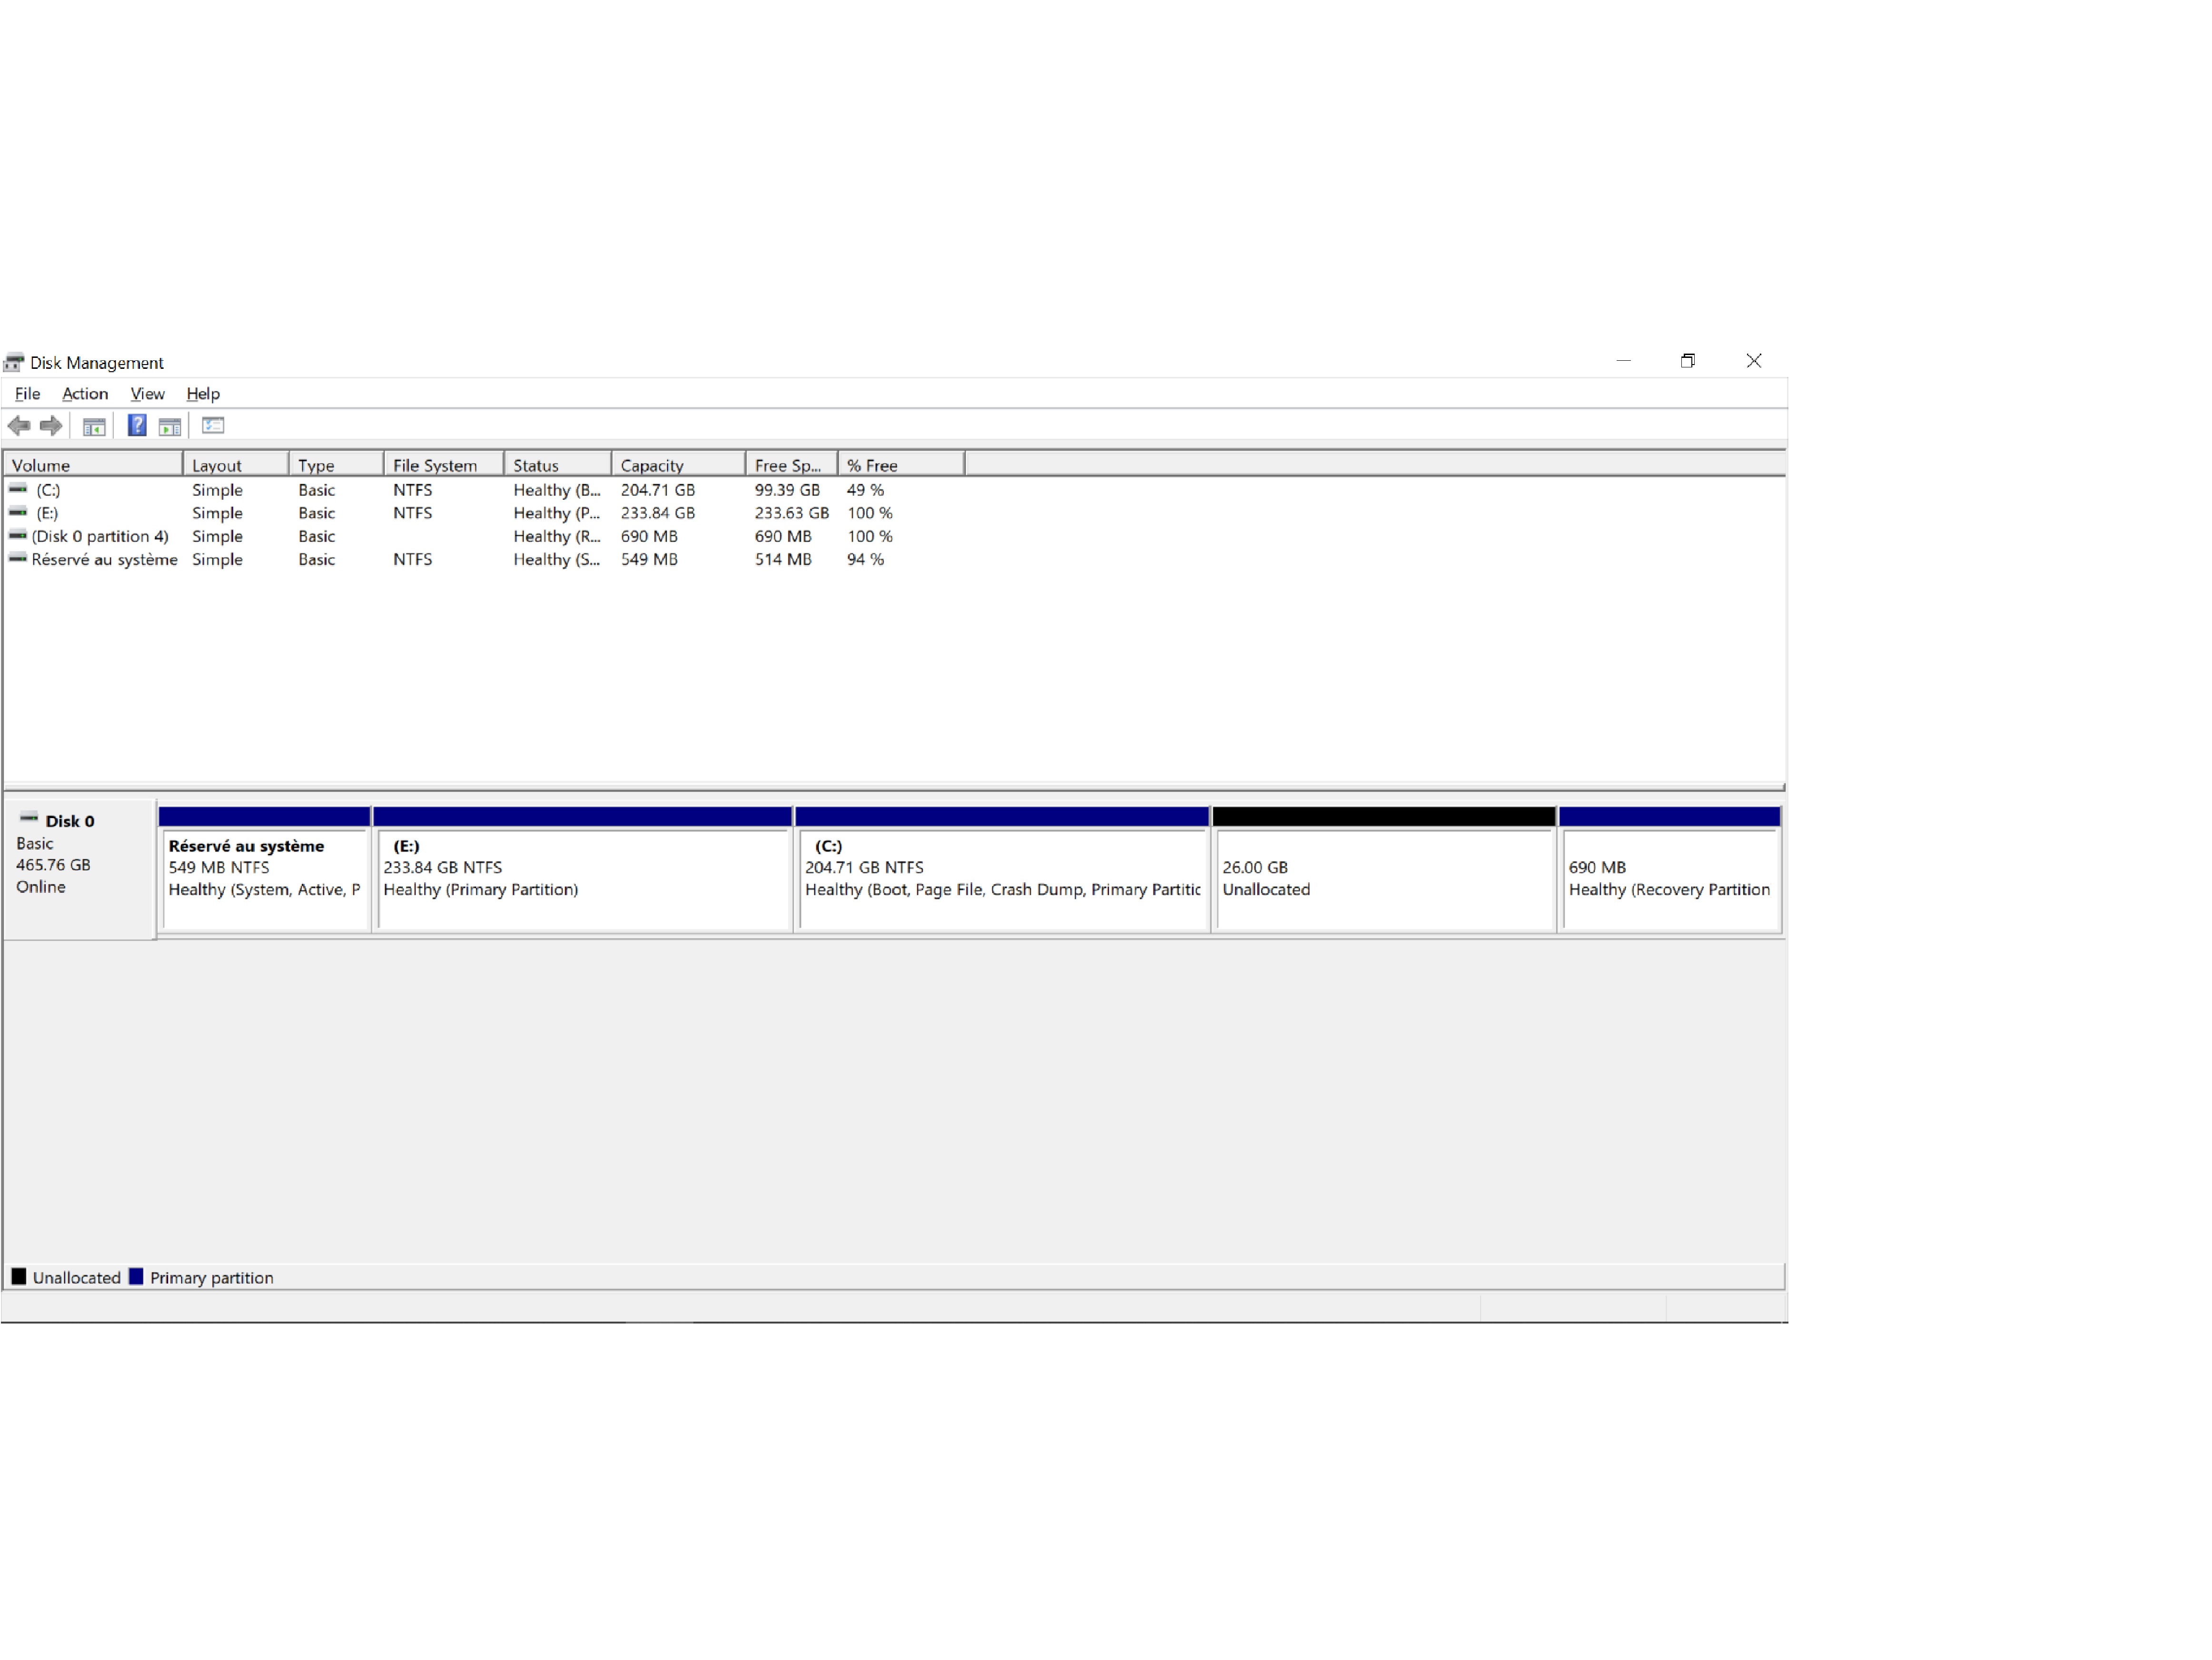
Task: Click the Back arrow toolbar icon
Action: [19, 426]
